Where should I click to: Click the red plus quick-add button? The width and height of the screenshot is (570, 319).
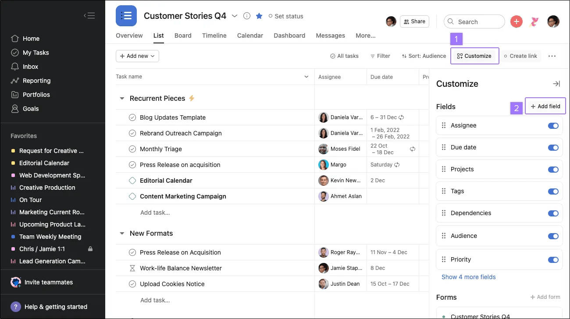coord(517,21)
